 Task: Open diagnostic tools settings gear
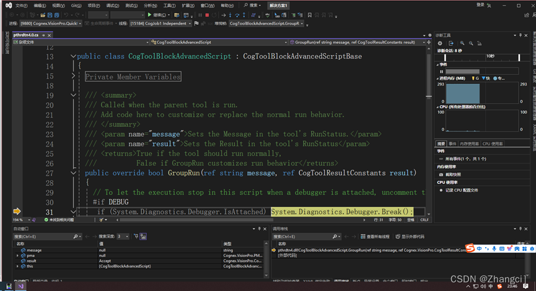(x=440, y=43)
